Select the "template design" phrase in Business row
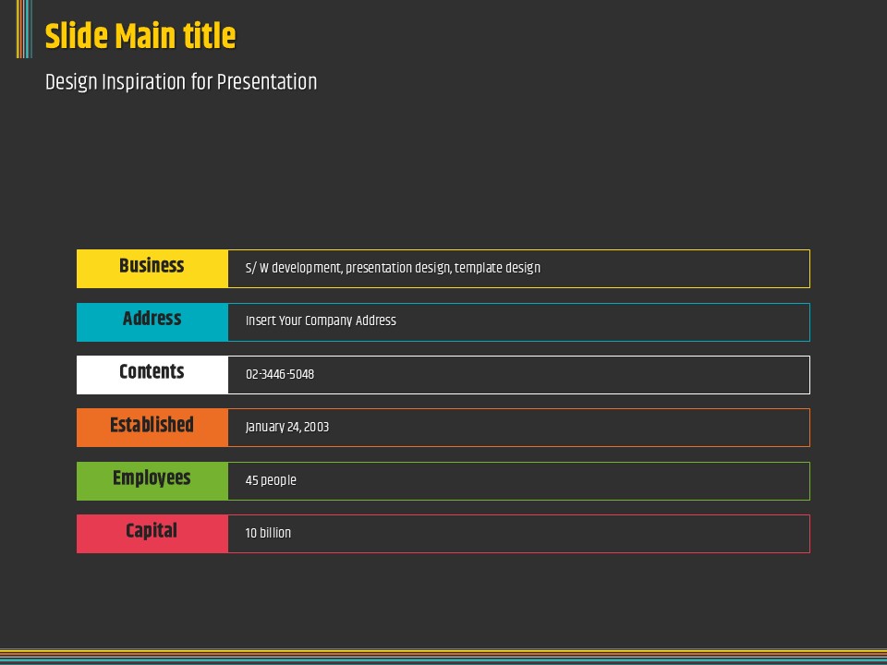The height and width of the screenshot is (665, 887). click(497, 268)
